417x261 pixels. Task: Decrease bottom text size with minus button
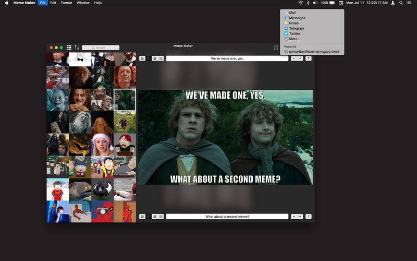[293, 217]
